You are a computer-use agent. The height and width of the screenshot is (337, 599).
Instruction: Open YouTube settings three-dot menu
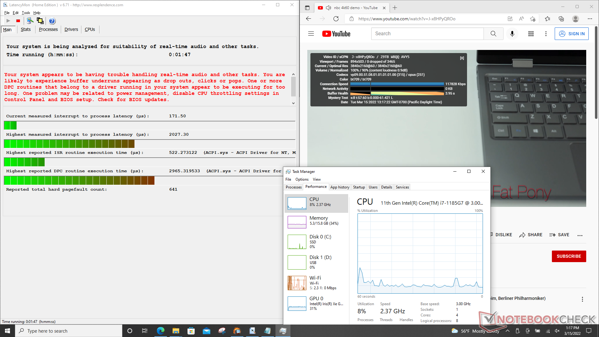[546, 34]
